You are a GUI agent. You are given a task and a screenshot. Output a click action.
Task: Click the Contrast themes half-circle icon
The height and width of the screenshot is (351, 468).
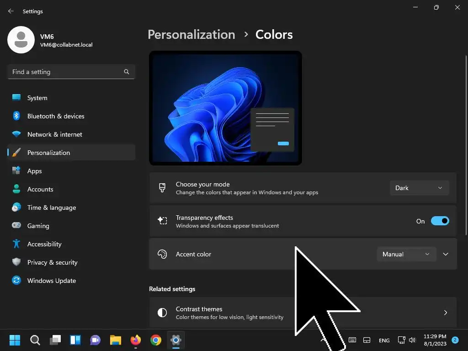click(162, 313)
